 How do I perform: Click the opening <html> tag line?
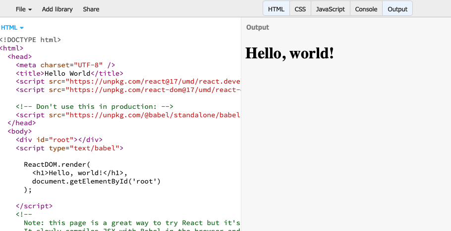11,48
